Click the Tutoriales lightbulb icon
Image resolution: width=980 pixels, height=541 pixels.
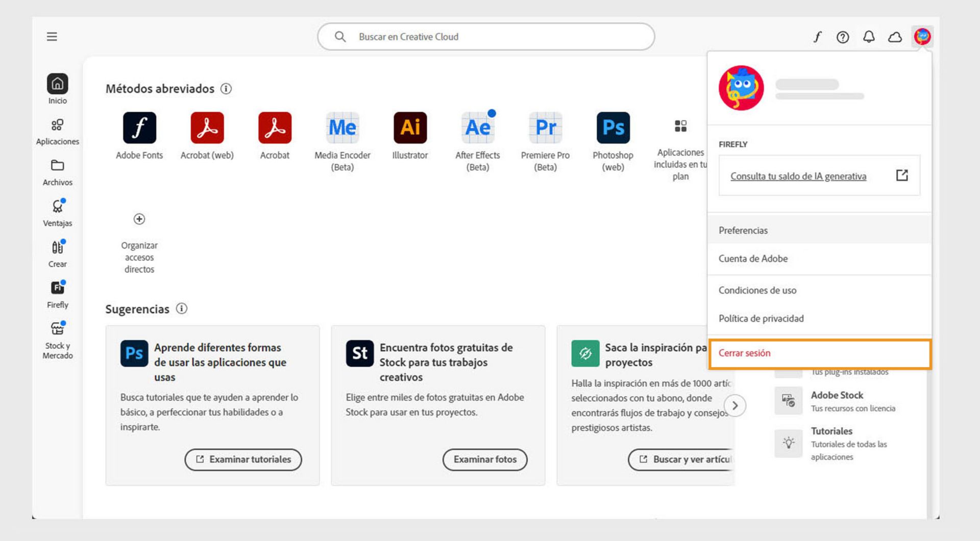tap(788, 443)
